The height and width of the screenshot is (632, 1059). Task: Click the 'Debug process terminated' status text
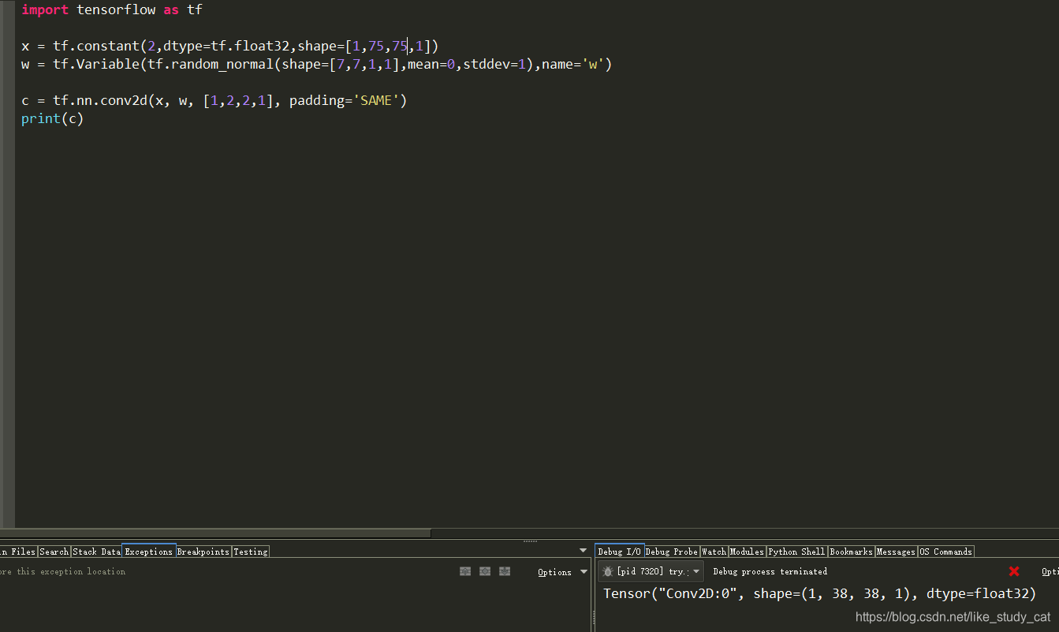pyautogui.click(x=770, y=571)
